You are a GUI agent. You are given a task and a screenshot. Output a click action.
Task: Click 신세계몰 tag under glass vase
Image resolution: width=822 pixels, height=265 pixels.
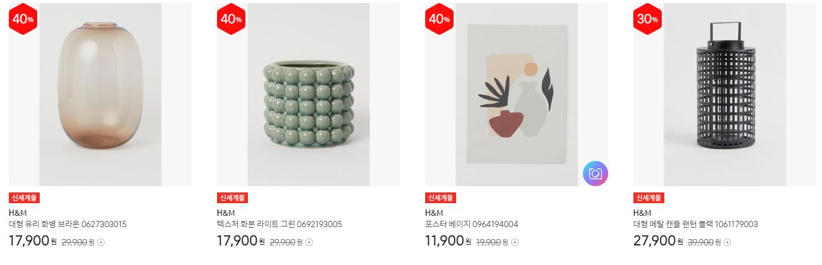coord(25,197)
